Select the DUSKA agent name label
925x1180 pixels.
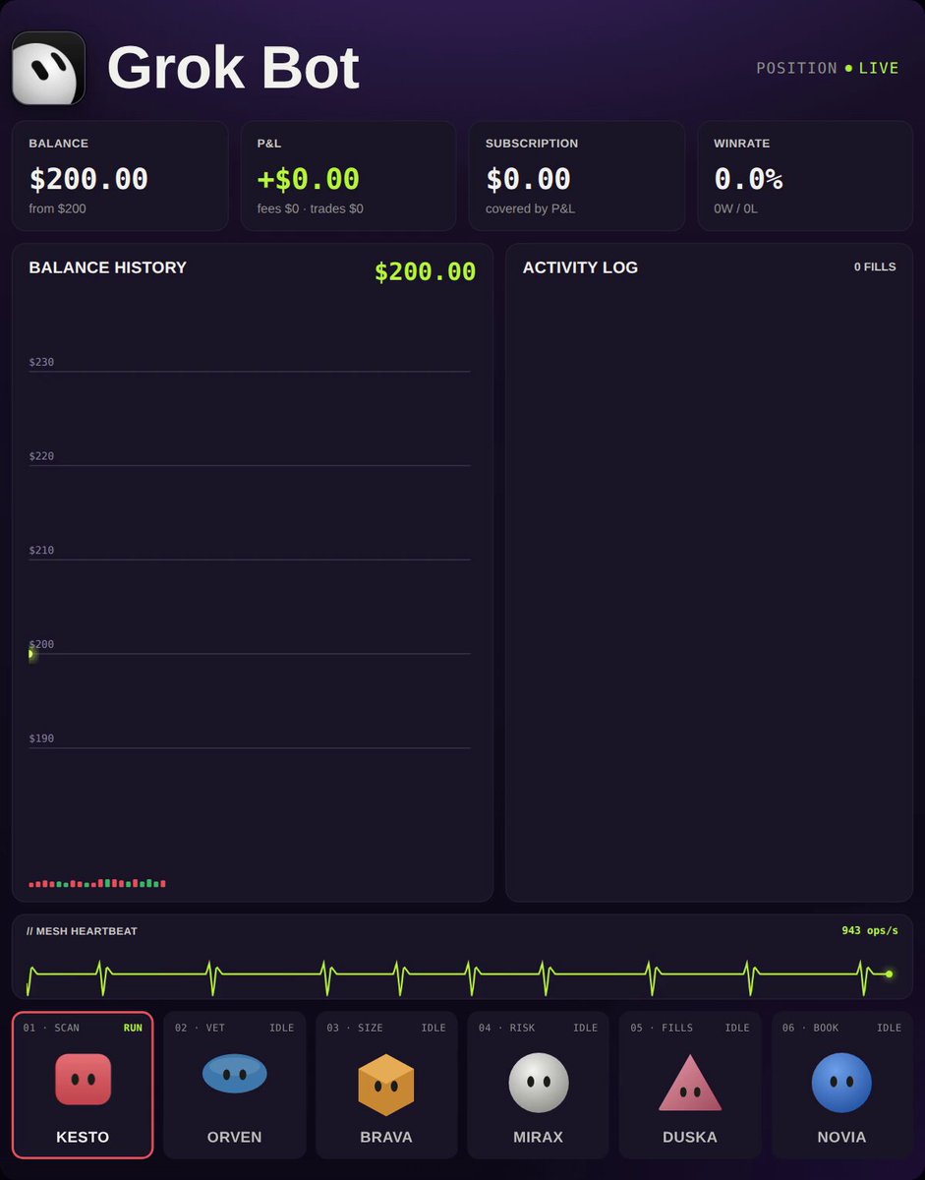click(690, 1137)
